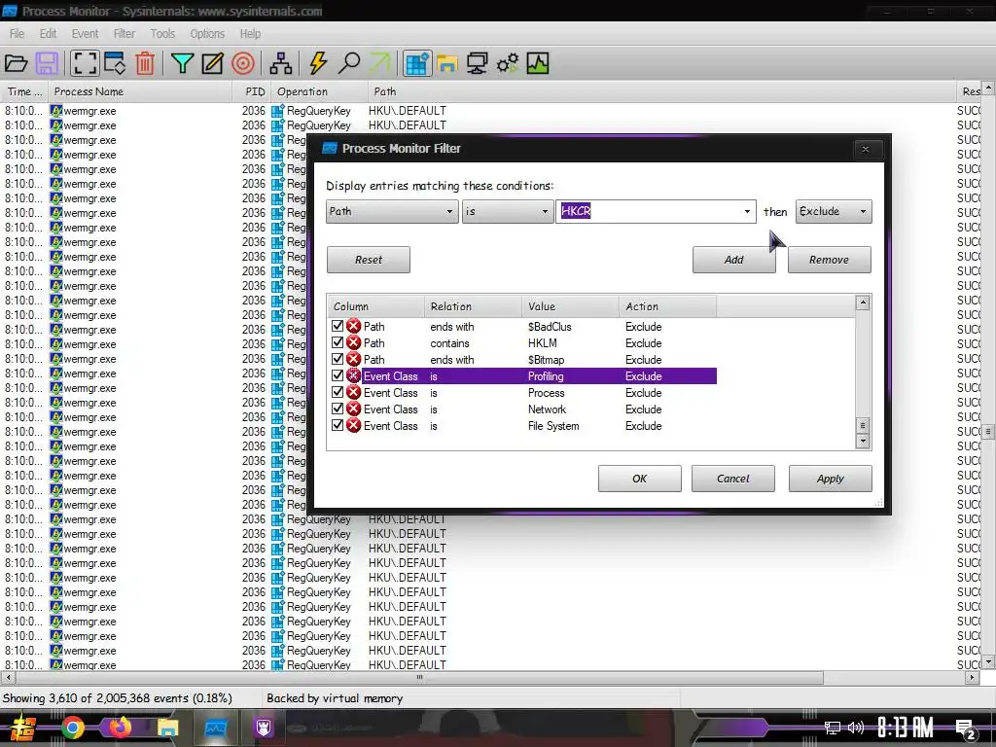Viewport: 996px width, 747px height.
Task: Click filter list scrollbar up arrow
Action: [x=863, y=302]
